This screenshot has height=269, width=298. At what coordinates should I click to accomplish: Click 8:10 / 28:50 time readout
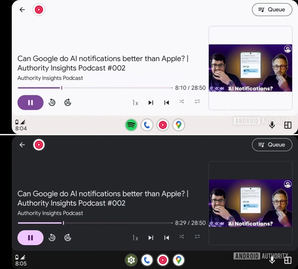click(190, 88)
